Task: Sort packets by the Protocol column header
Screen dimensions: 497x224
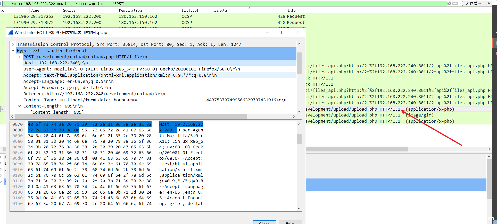Action: pos(190,10)
